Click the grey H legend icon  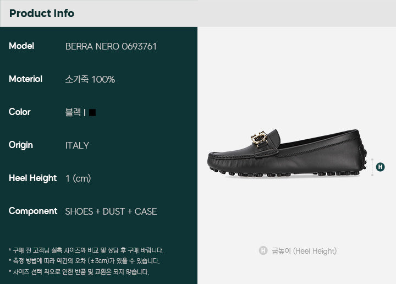[x=263, y=250]
